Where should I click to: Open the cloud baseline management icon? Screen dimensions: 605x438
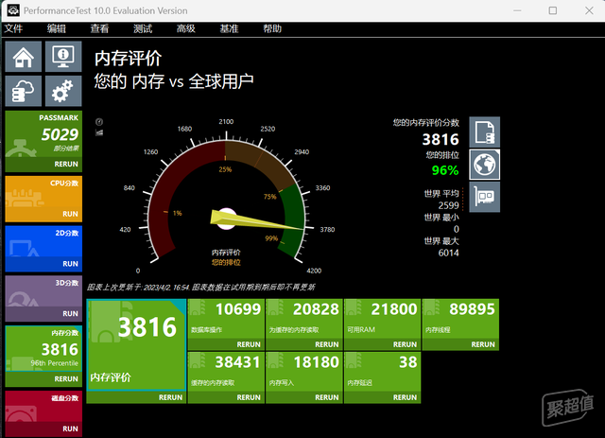[x=23, y=91]
